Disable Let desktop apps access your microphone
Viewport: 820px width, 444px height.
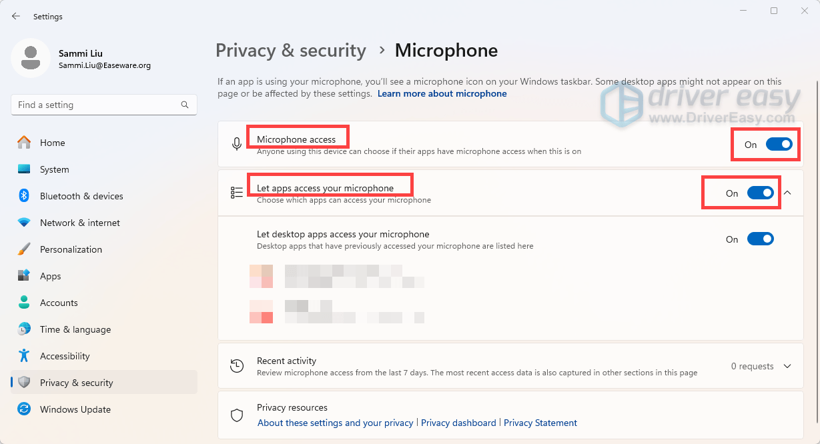[x=760, y=239]
